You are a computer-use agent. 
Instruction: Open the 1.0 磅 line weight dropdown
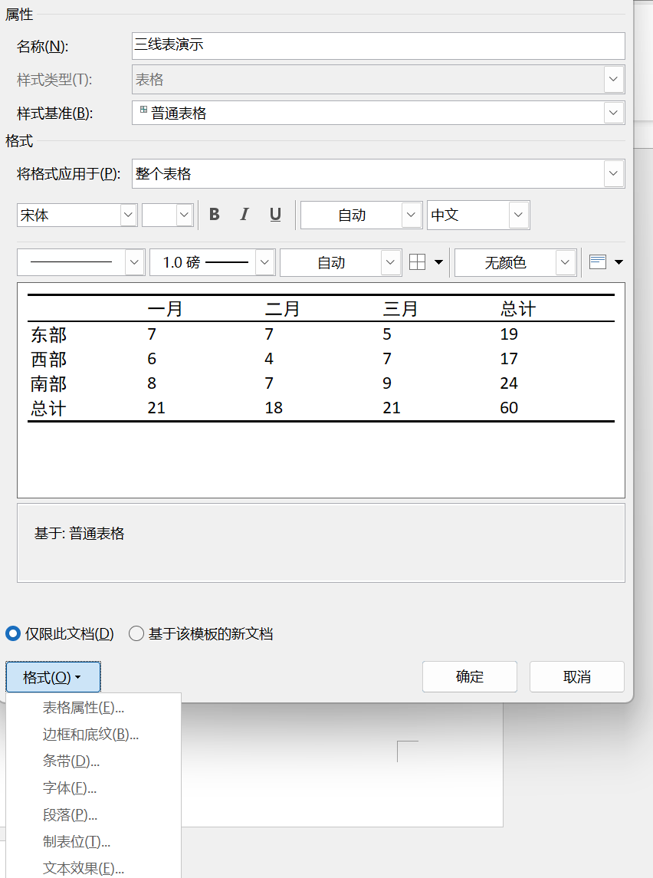[x=265, y=262]
